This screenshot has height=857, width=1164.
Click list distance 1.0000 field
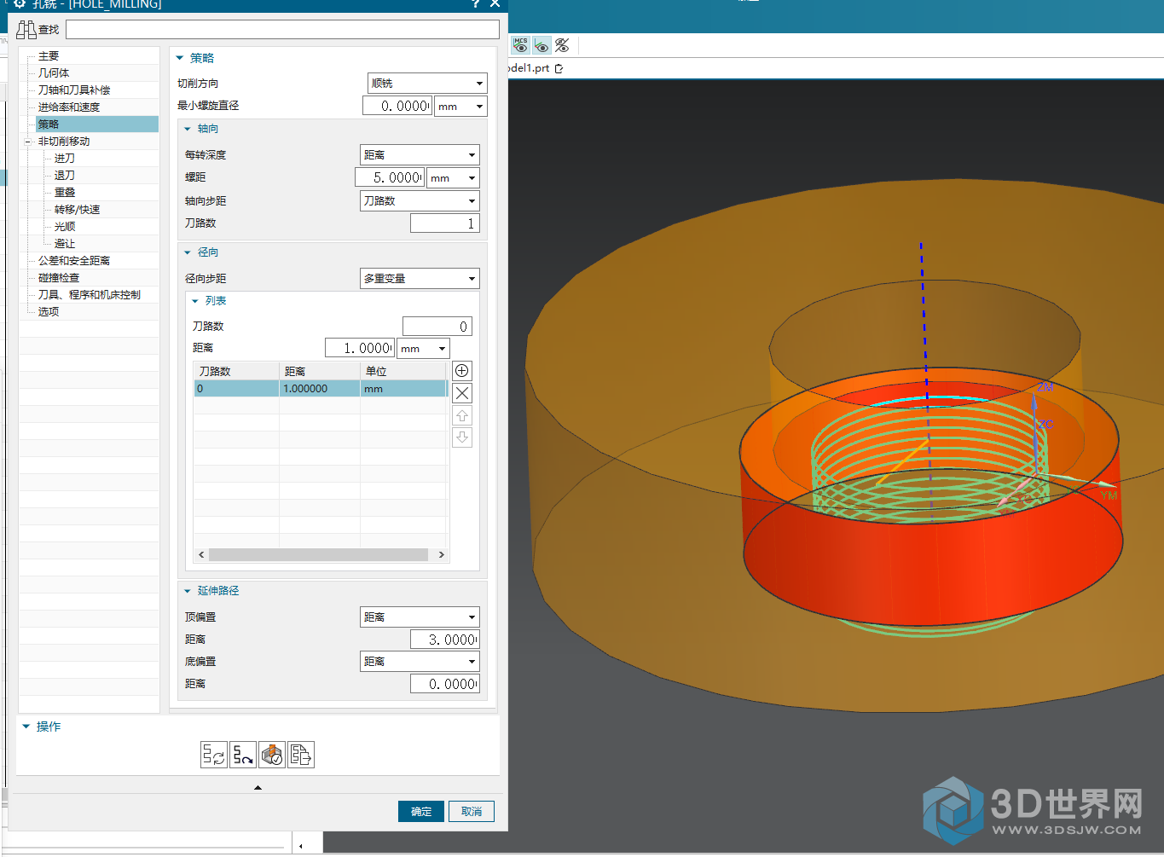click(360, 348)
